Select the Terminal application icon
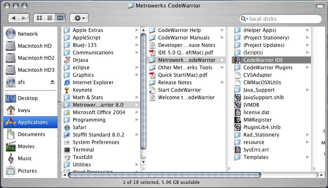The image size is (328, 188). click(x=67, y=150)
